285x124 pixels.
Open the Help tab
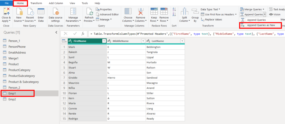(x=97, y=3)
